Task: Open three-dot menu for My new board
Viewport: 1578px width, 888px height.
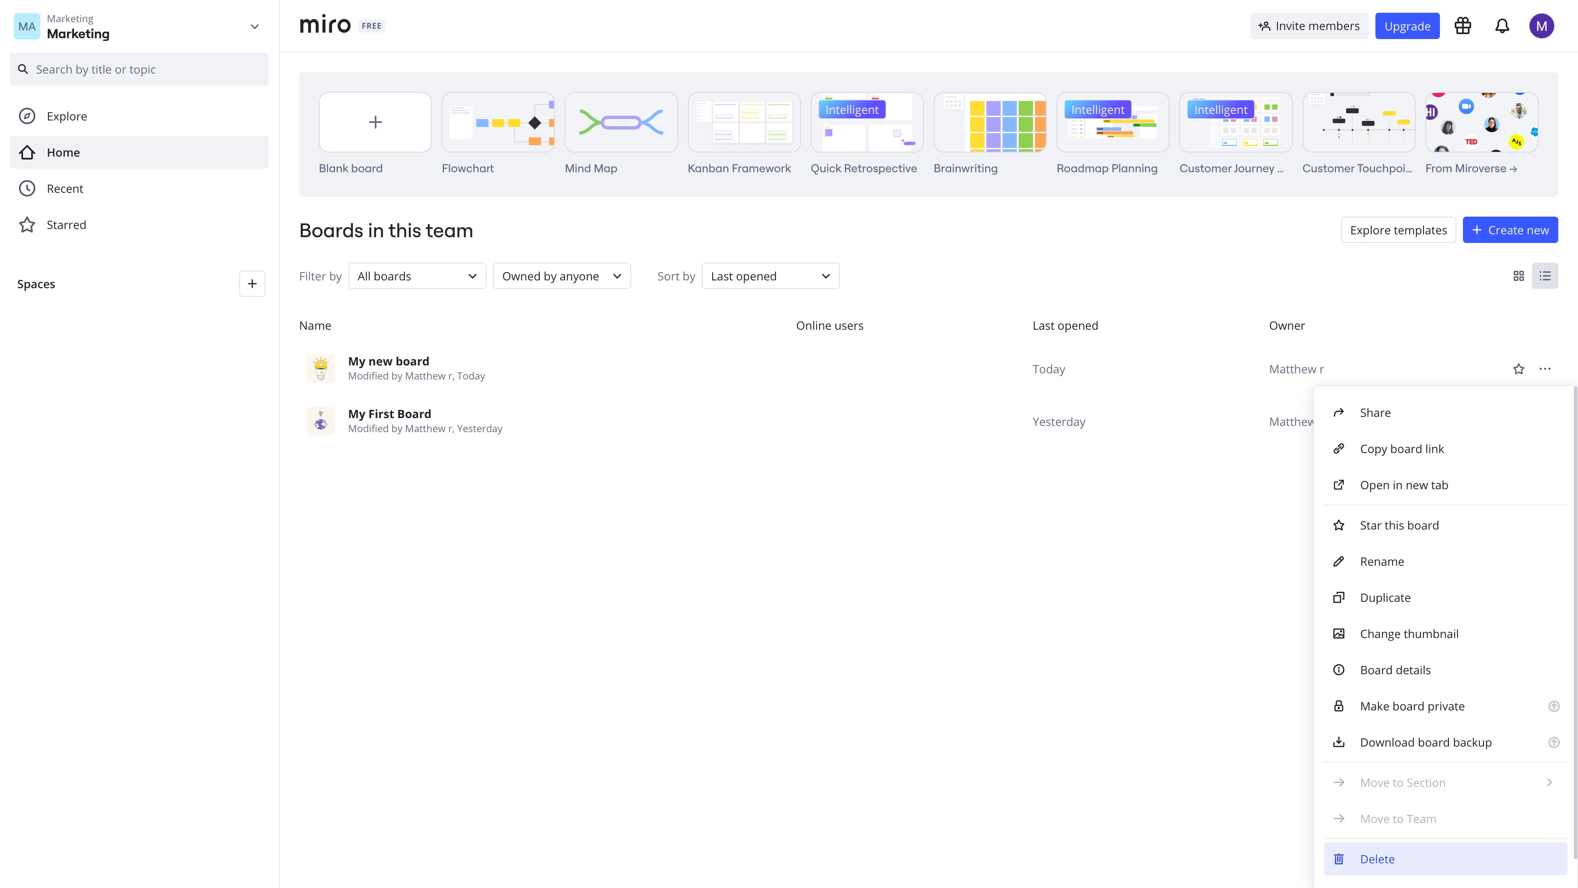Action: coord(1545,369)
